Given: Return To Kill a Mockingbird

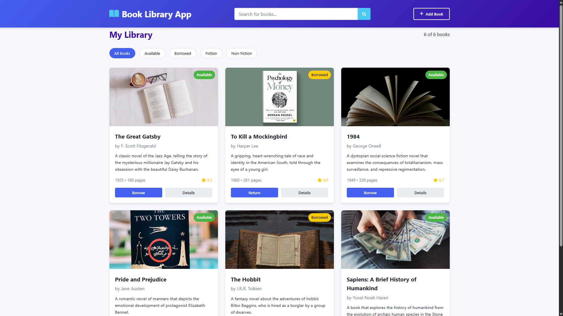Looking at the screenshot, I should 254,193.
